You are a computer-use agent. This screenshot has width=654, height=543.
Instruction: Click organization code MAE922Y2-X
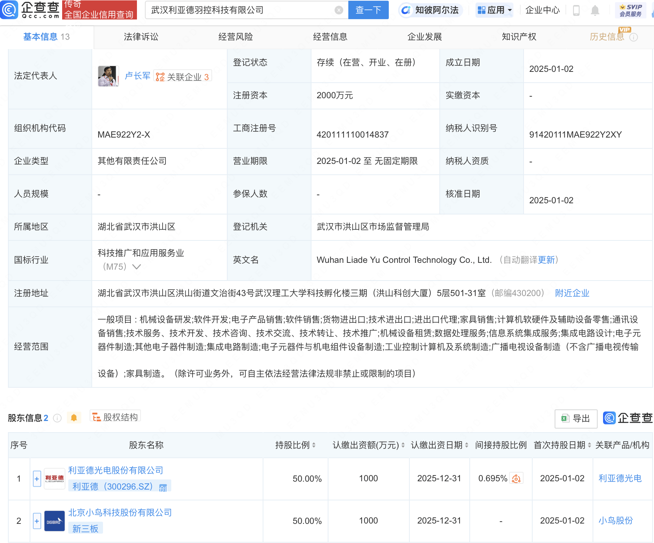(x=124, y=135)
